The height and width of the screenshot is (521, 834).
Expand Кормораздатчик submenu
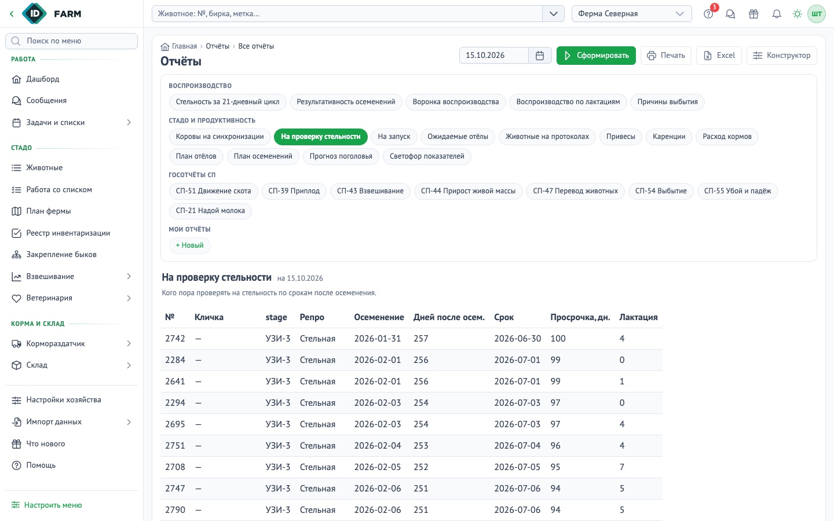129,344
